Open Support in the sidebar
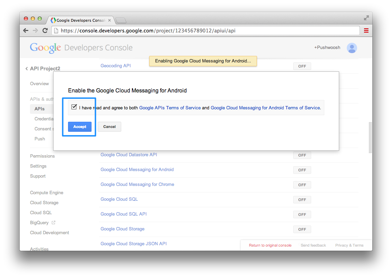This screenshot has width=392, height=278. pos(38,176)
